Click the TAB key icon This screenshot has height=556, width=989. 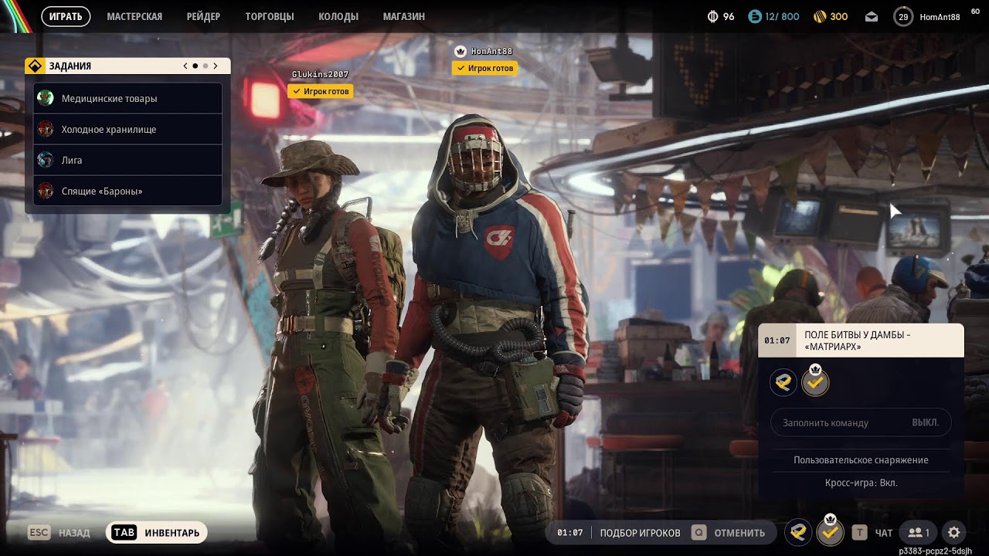click(x=124, y=532)
